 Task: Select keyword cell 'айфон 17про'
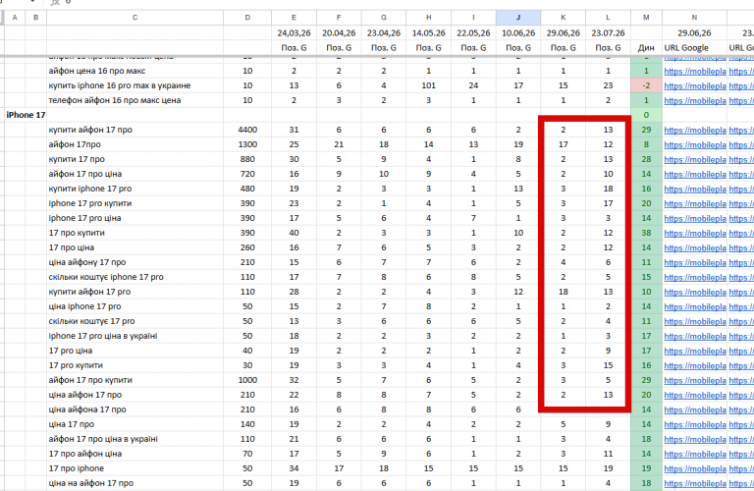(135, 144)
